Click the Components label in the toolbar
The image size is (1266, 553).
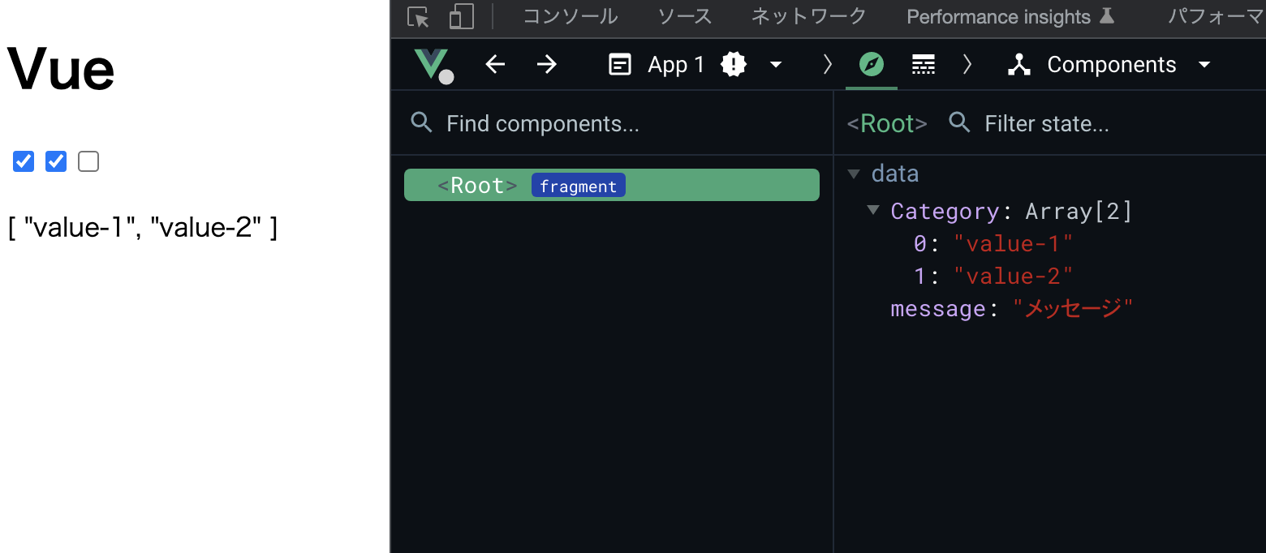point(1112,65)
